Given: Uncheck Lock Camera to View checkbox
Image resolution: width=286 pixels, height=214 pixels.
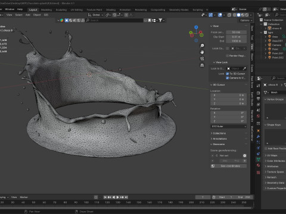Looking at the screenshot, I should click(x=228, y=78).
